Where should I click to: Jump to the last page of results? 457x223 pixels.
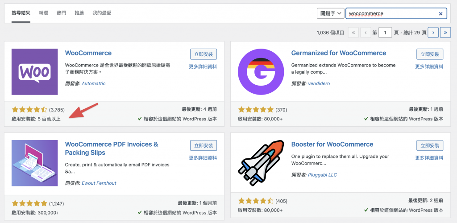pyautogui.click(x=445, y=33)
